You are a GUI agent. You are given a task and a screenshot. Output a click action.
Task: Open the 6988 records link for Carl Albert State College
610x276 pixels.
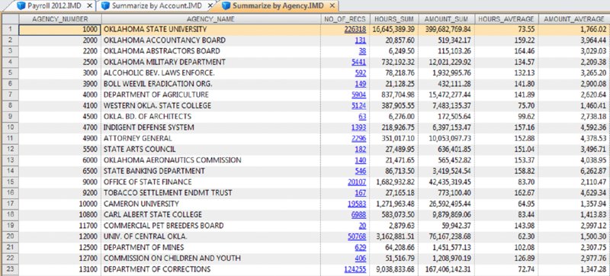(x=358, y=214)
